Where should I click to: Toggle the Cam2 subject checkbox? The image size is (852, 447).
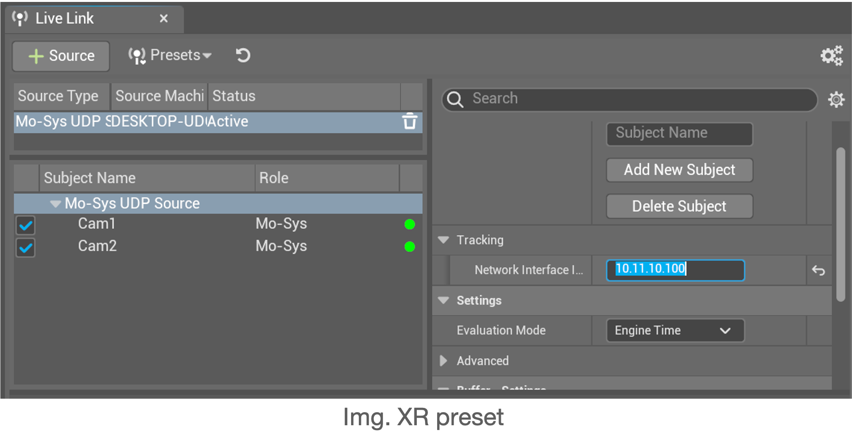pyautogui.click(x=26, y=247)
